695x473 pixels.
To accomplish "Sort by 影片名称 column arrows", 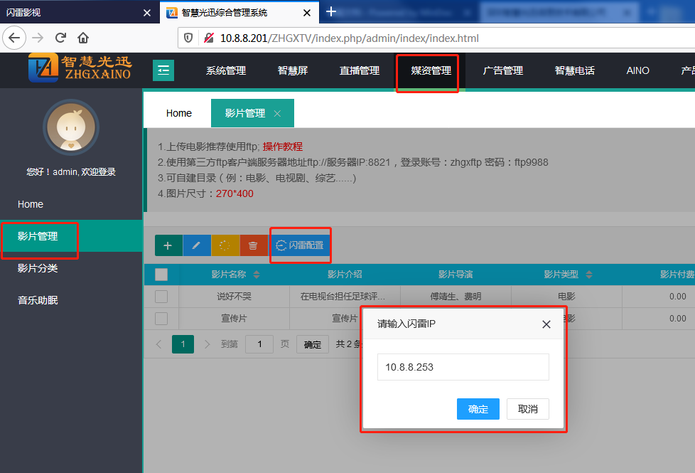I will click(257, 275).
